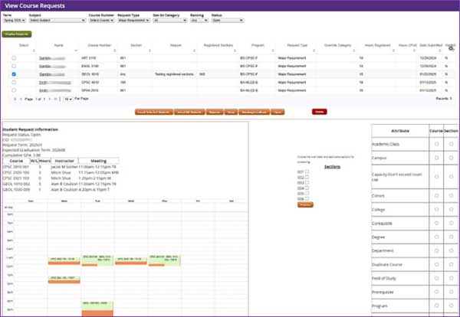Check section 002 checkbox

tap(307, 177)
